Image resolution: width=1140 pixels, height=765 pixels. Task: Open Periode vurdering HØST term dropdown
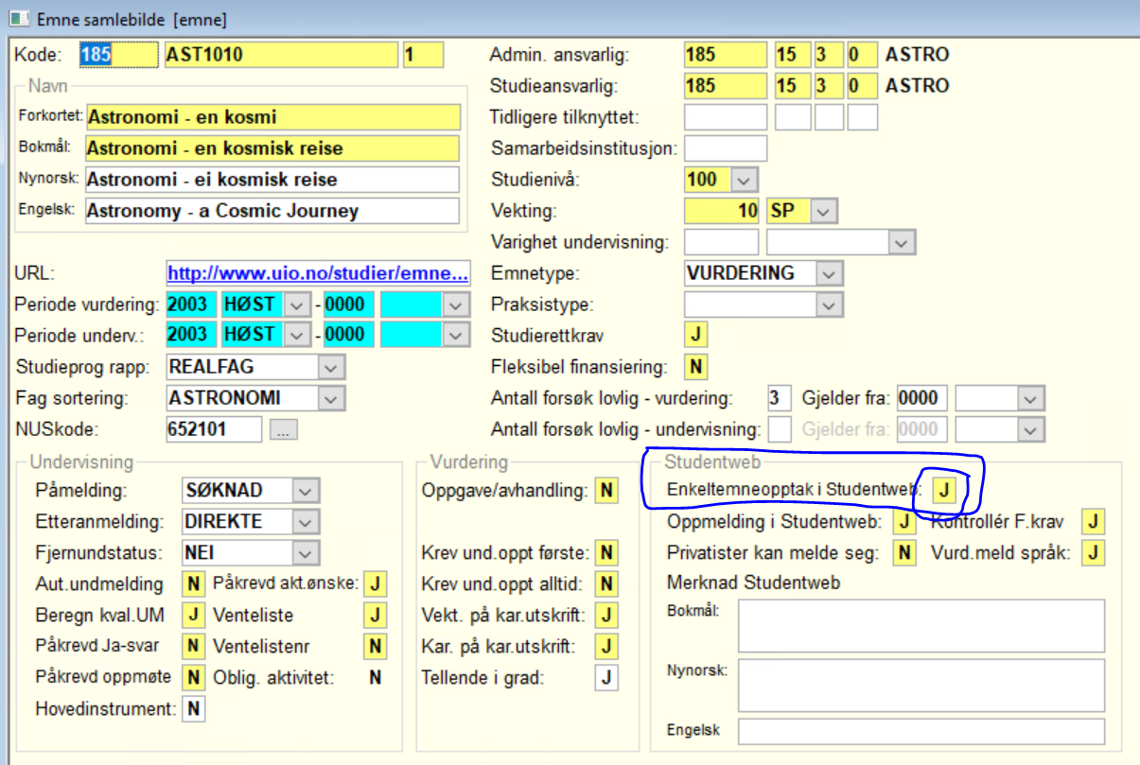[298, 305]
